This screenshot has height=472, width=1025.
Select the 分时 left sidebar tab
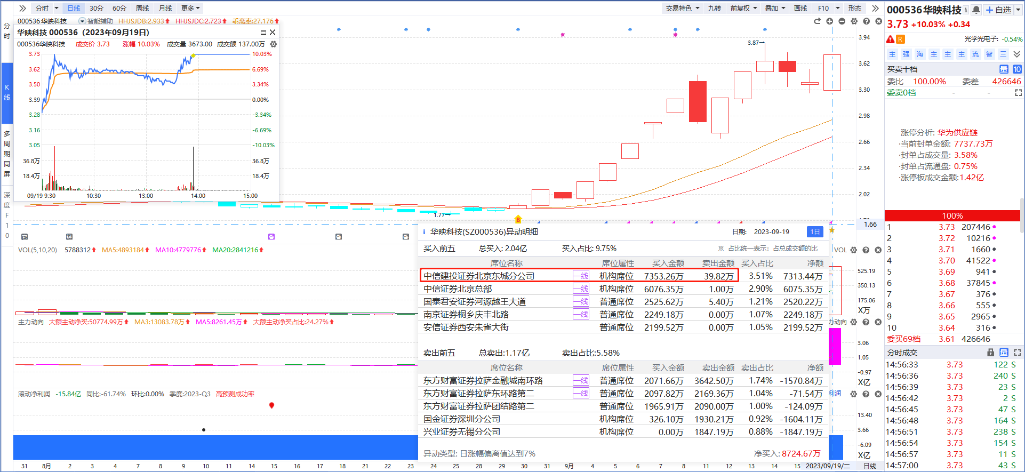(7, 31)
